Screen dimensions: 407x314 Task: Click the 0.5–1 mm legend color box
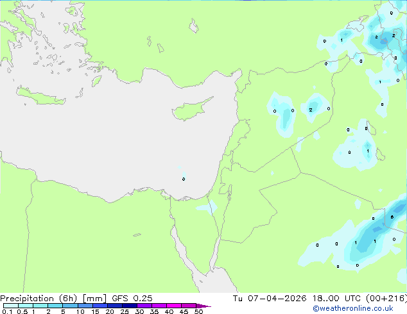click(26, 306)
